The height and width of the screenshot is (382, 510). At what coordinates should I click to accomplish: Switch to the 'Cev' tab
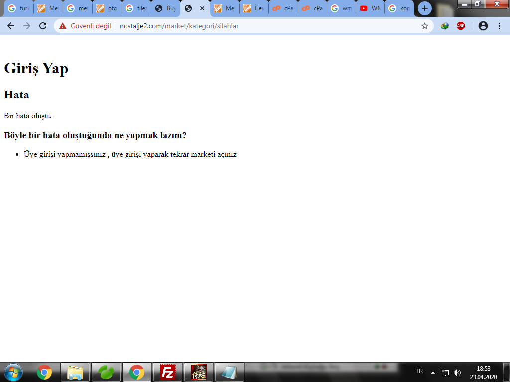(254, 8)
